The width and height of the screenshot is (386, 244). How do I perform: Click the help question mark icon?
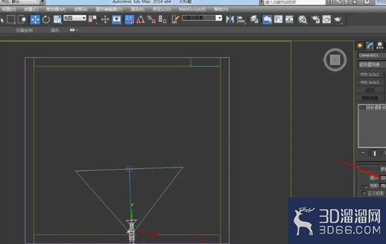pos(366,2)
